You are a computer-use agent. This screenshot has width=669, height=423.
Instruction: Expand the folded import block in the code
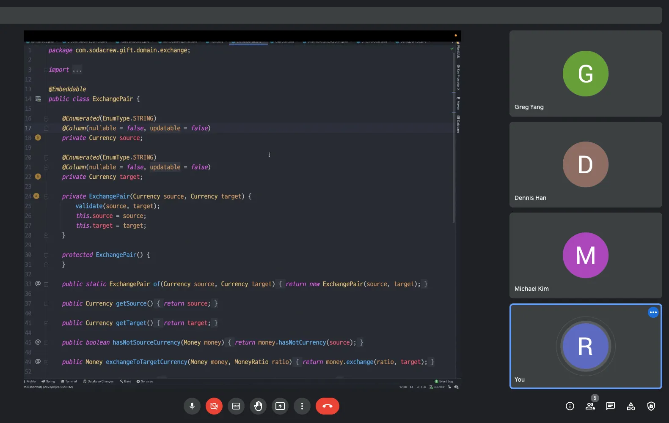46,70
